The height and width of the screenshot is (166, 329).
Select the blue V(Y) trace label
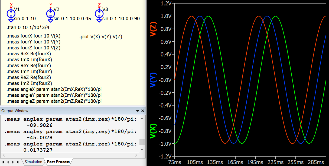point(154,80)
